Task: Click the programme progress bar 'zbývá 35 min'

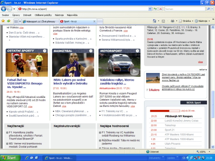Action: (x=165, y=111)
